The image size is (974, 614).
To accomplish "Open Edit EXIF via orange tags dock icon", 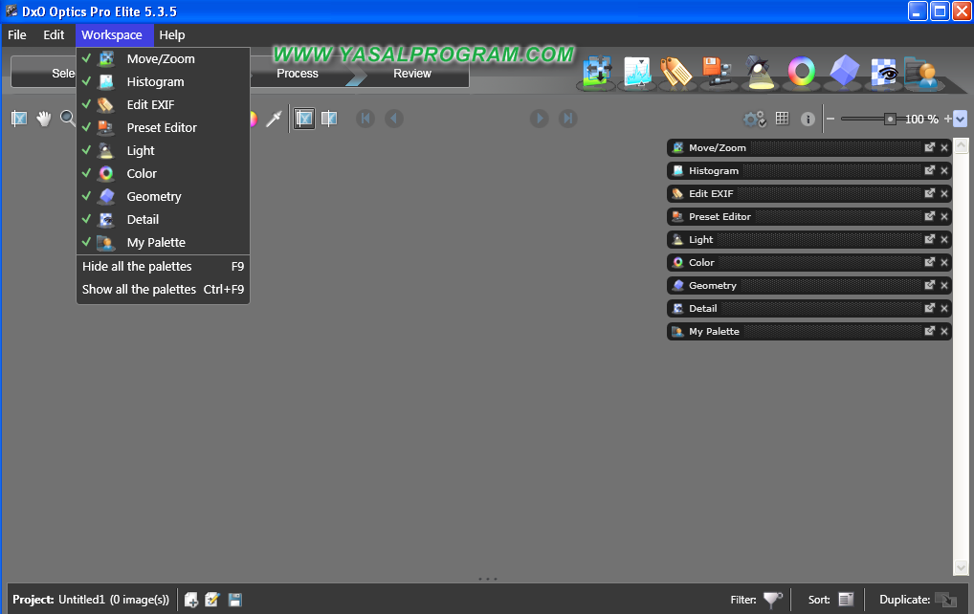I will [675, 73].
